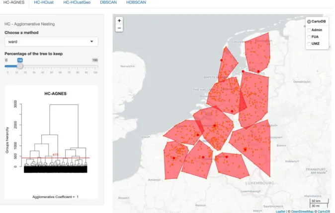Open the ward method dropdown
335x213 pixels.
51,42
